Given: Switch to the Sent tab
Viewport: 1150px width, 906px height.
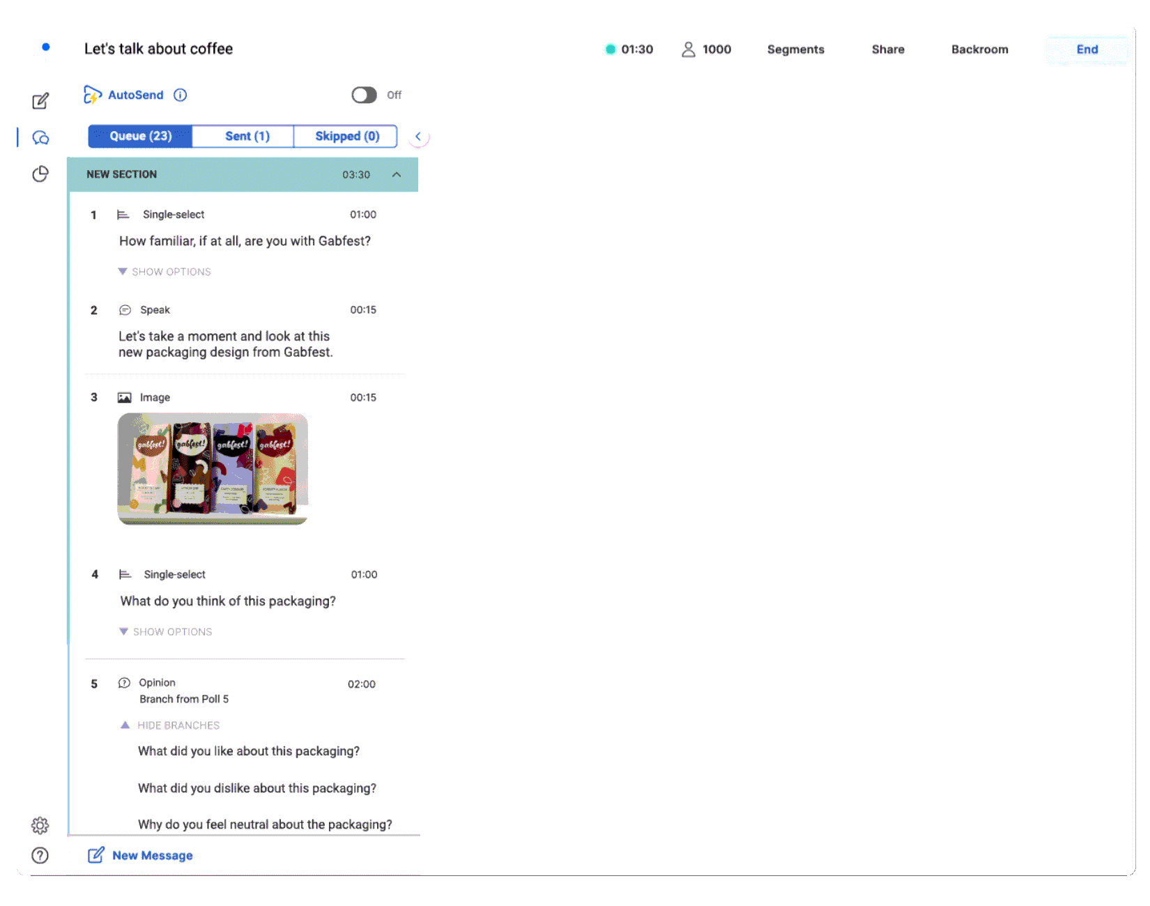Looking at the screenshot, I should point(243,136).
